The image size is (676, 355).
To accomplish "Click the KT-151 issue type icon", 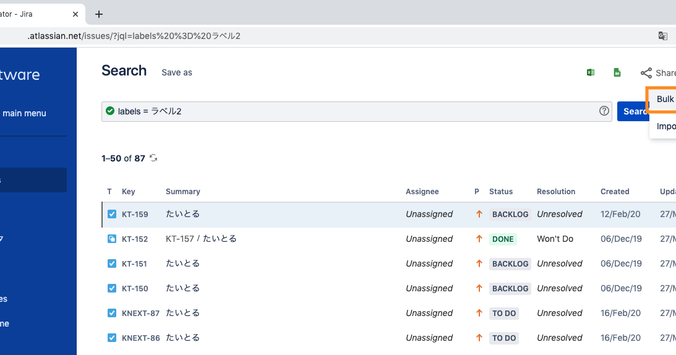I will (112, 263).
